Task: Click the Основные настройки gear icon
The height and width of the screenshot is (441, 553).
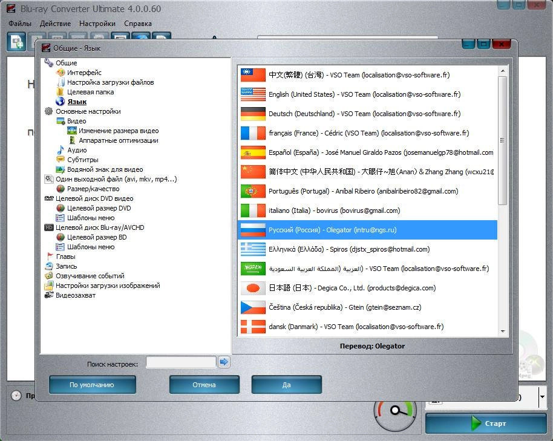Action: pos(48,111)
